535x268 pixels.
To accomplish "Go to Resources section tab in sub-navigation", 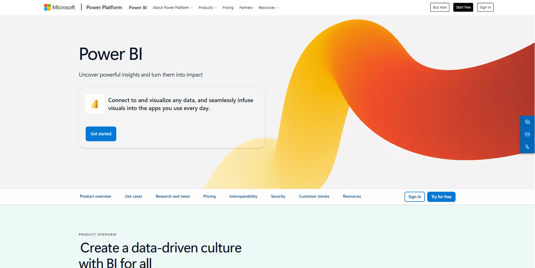I will point(352,196).
